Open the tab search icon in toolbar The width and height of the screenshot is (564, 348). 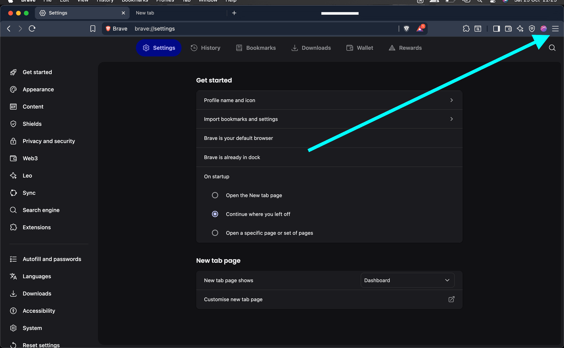(478, 29)
